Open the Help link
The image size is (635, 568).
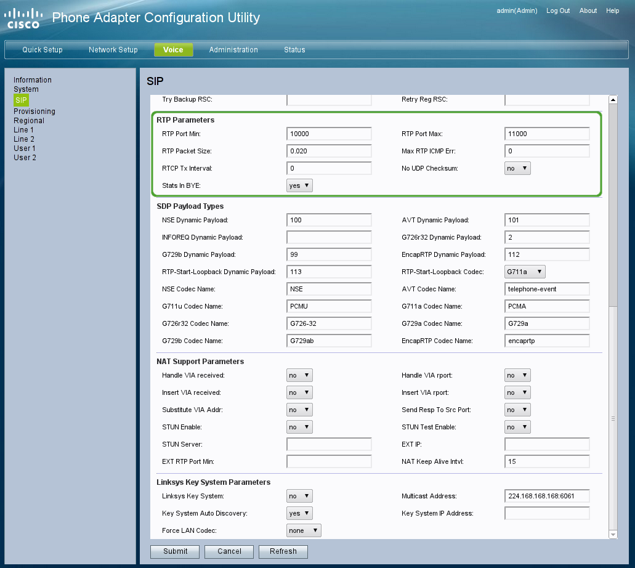(612, 10)
